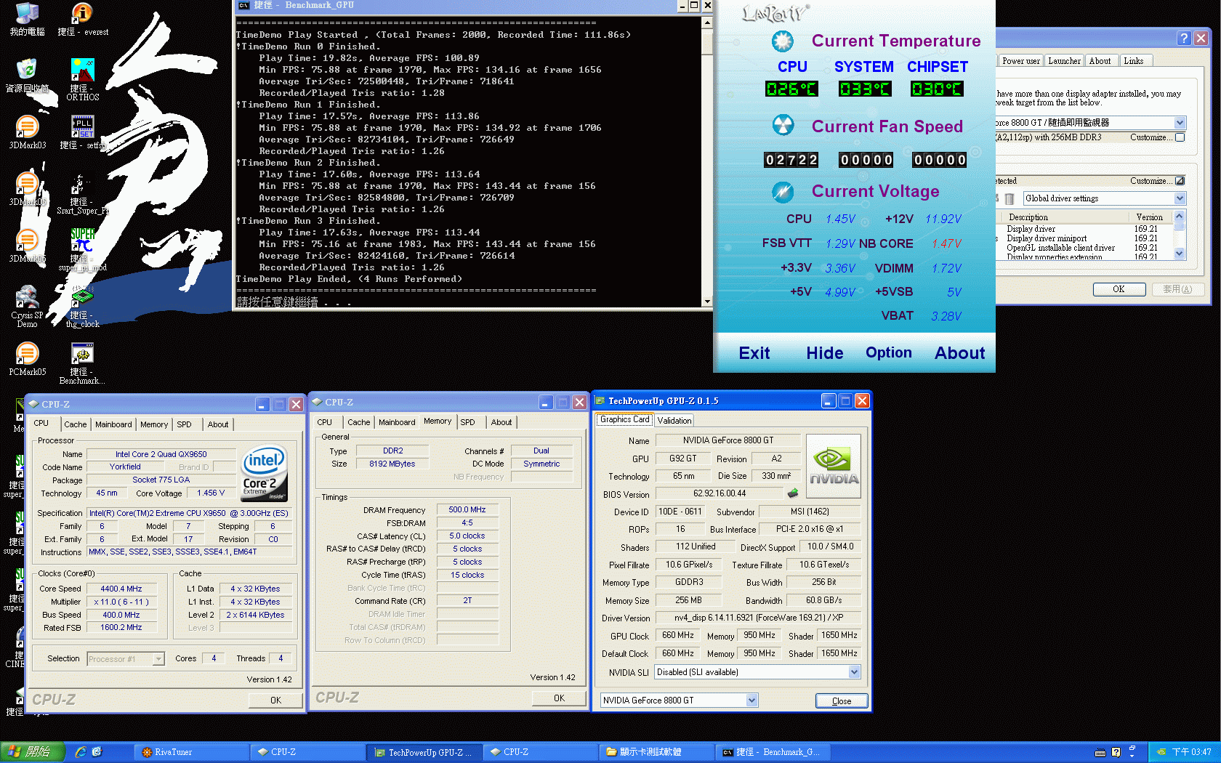The width and height of the screenshot is (1221, 763).
Task: Click OK in the left CPU-Z window
Action: (275, 701)
